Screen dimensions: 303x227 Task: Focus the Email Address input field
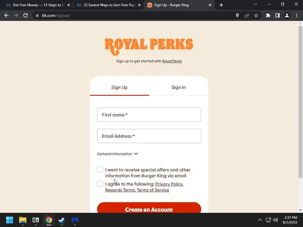coord(149,136)
